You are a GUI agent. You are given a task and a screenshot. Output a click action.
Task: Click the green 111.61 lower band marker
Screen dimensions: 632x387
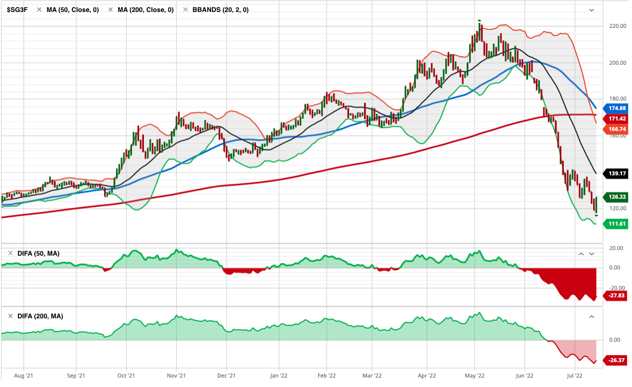point(616,224)
